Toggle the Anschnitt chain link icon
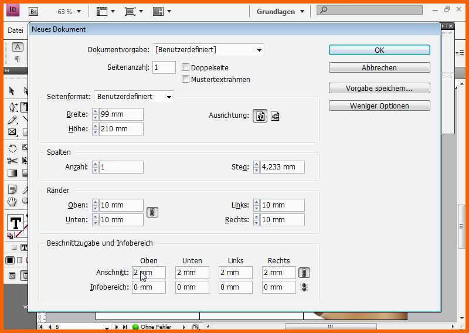Image resolution: width=469 pixels, height=333 pixels. (x=304, y=273)
